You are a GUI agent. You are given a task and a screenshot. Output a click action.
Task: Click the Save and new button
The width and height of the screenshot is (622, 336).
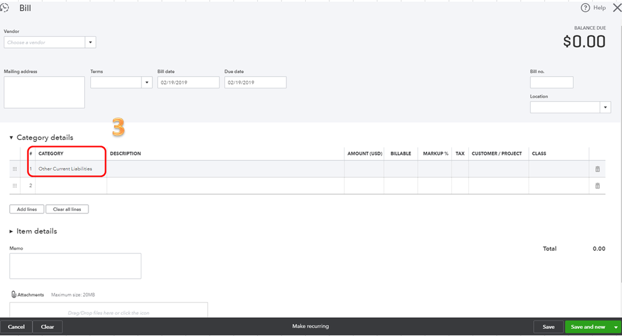click(x=588, y=327)
